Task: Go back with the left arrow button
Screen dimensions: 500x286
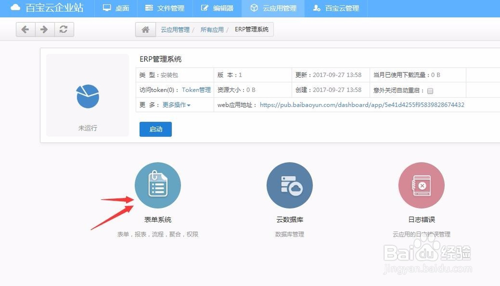Action: [25, 29]
